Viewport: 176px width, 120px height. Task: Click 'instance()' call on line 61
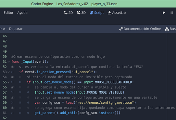coord(109,113)
